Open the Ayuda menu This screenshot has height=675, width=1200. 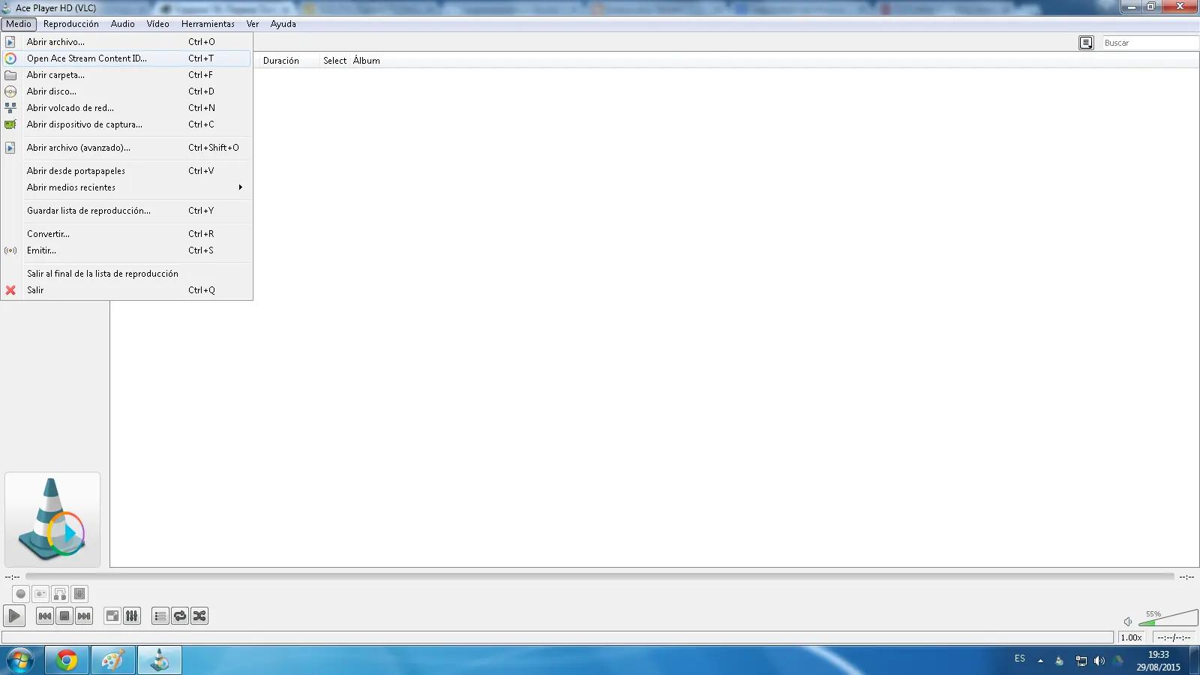point(283,24)
